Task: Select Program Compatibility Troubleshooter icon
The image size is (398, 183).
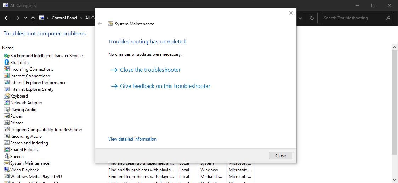Action: coord(7,130)
